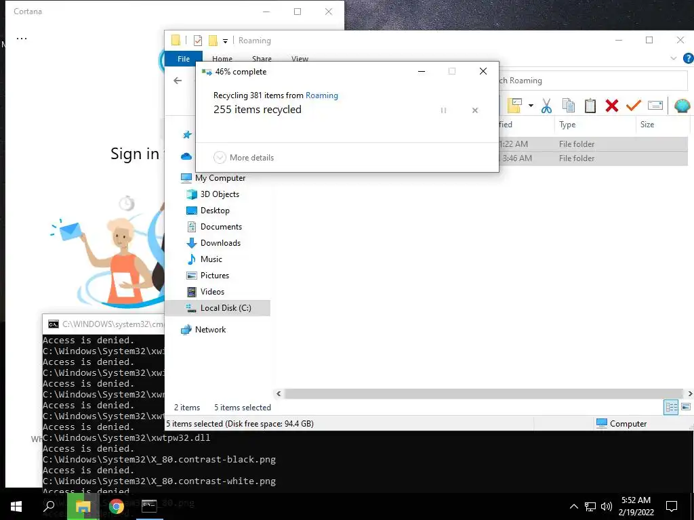Click the network tray icon
The height and width of the screenshot is (520, 694).
click(590, 506)
